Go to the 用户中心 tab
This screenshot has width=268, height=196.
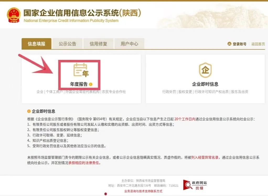129,44
